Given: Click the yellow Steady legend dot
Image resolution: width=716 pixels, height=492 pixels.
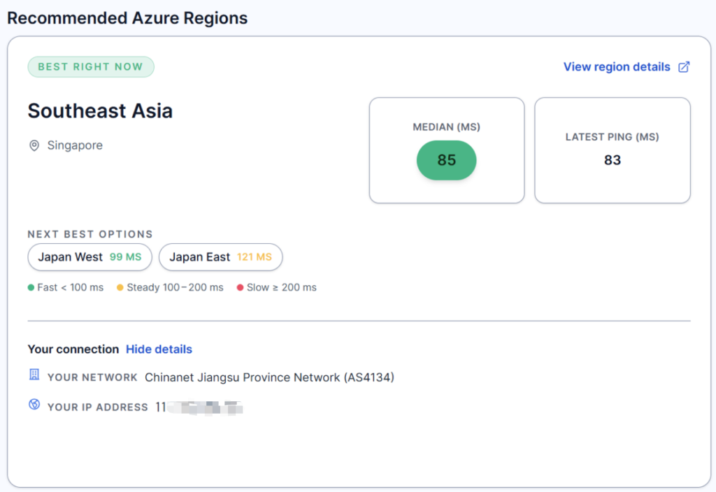Looking at the screenshot, I should click(x=120, y=287).
